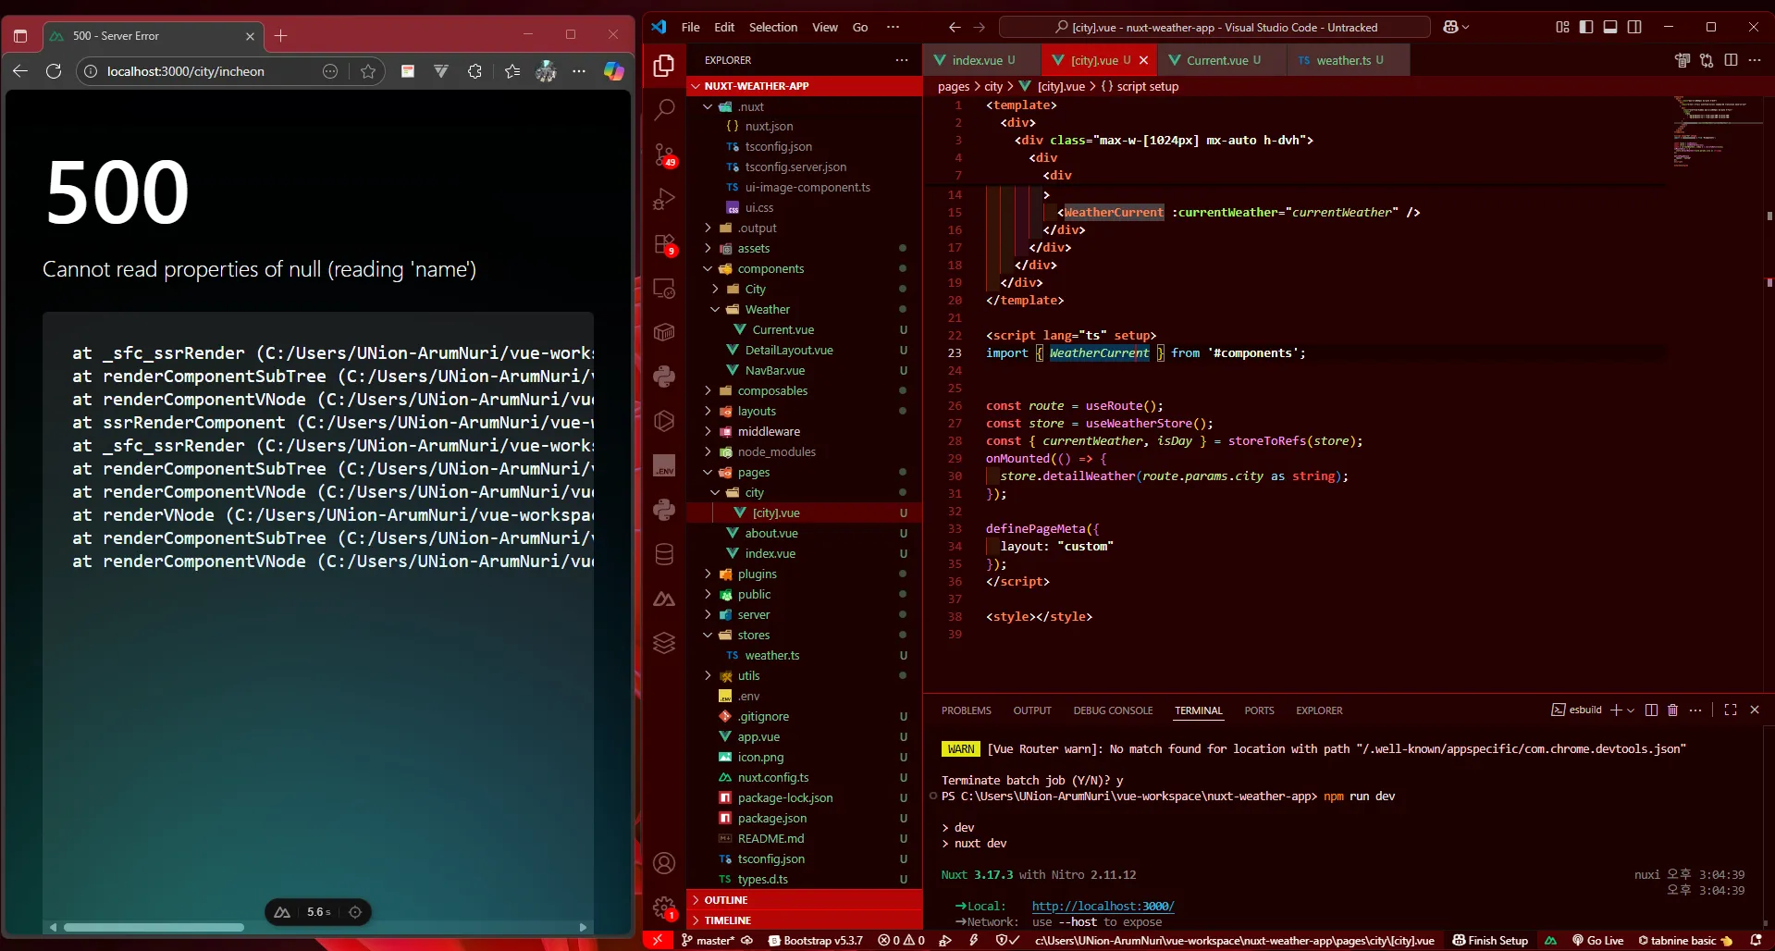1775x951 pixels.
Task: Open the Remote Explorer view
Action: [664, 288]
